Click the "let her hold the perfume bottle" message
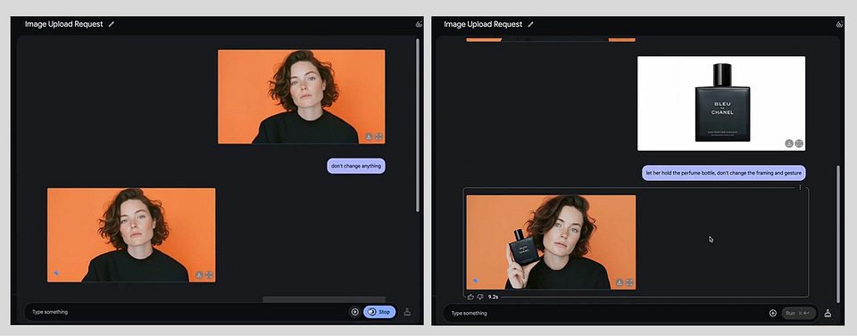 (724, 173)
